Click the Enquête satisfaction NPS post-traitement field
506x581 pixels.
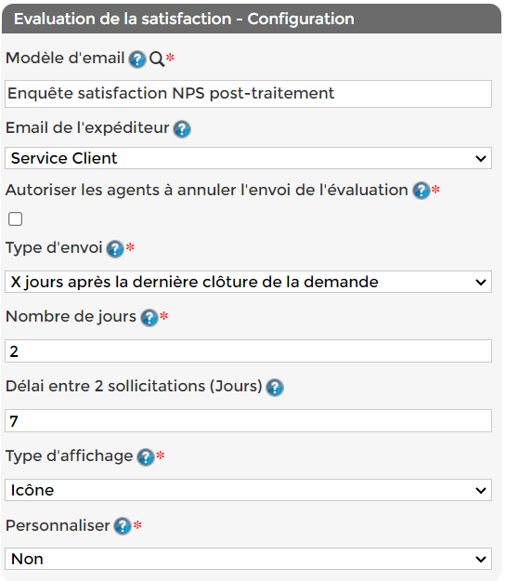pos(248,94)
